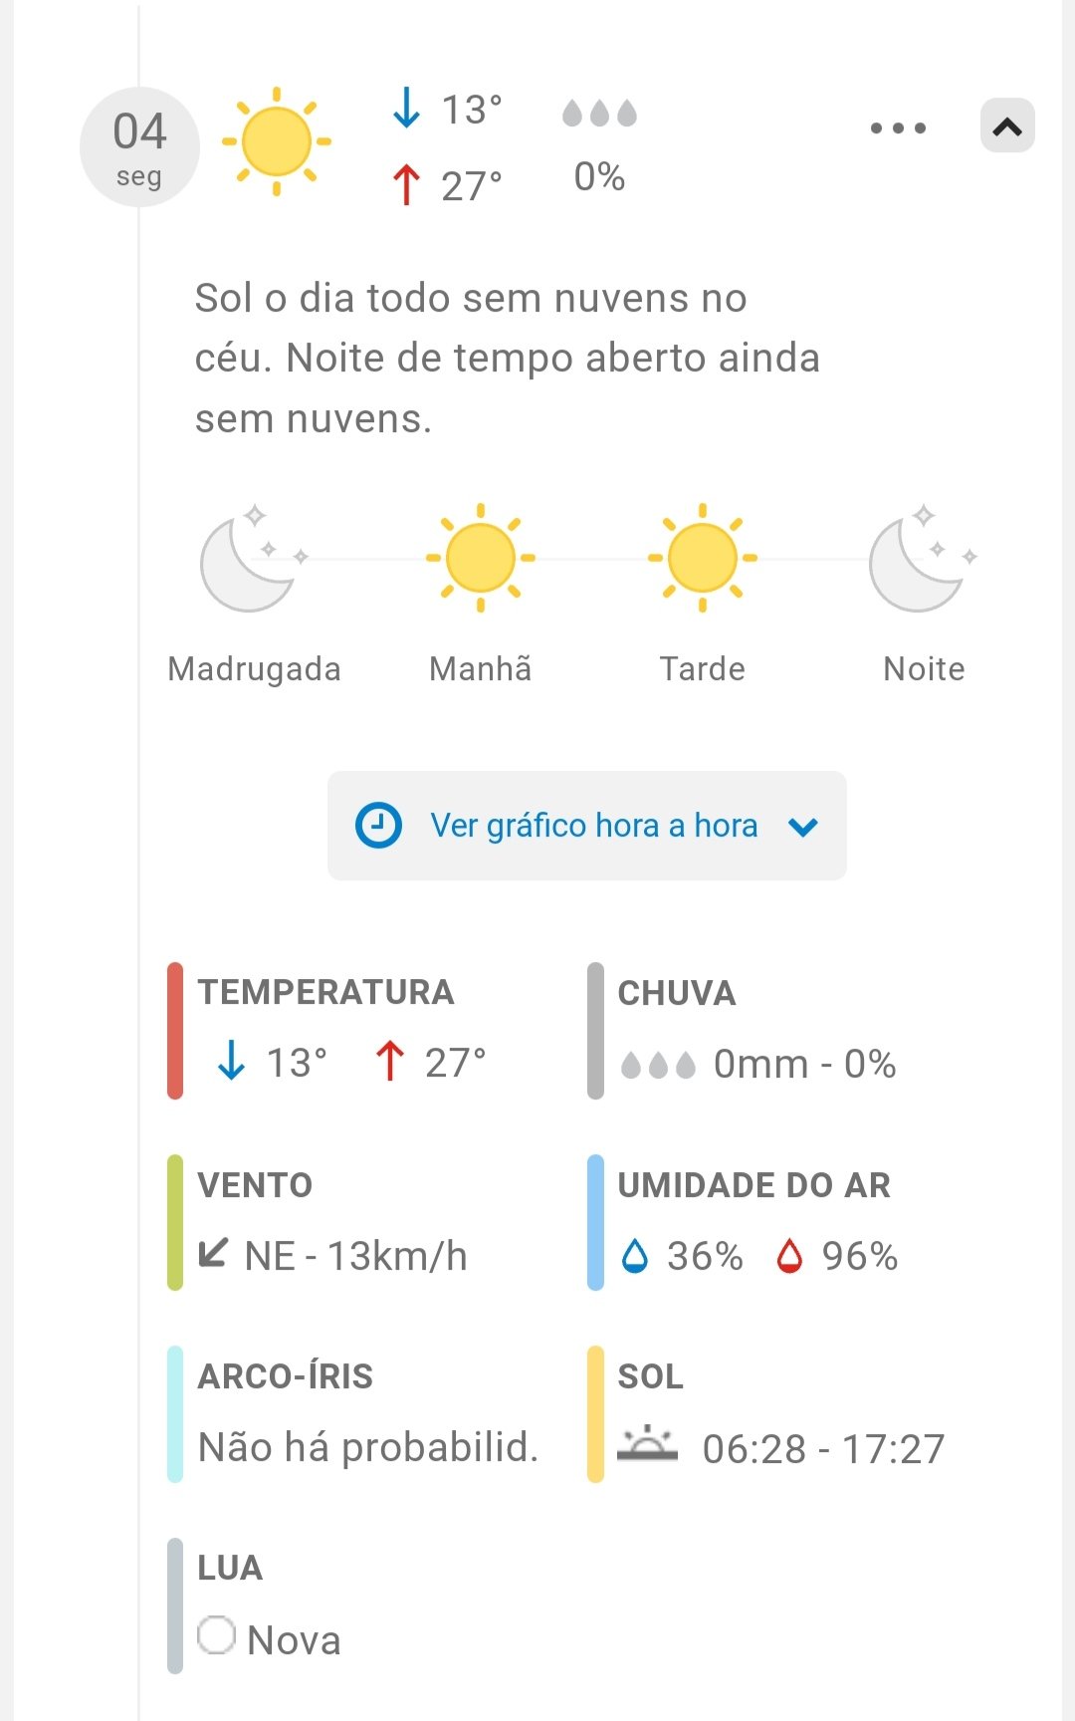Tap the Madrugada moon icon
The image size is (1075, 1721).
click(251, 559)
